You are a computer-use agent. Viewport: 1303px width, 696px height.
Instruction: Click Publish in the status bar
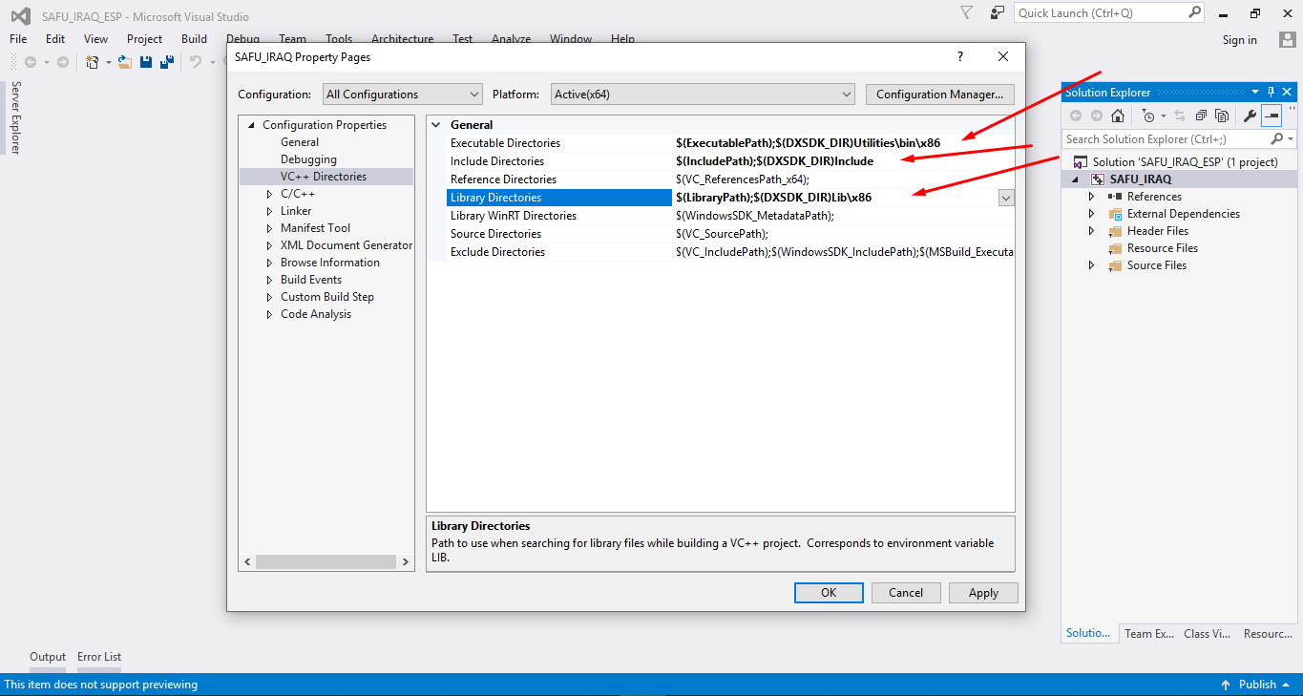(x=1257, y=685)
